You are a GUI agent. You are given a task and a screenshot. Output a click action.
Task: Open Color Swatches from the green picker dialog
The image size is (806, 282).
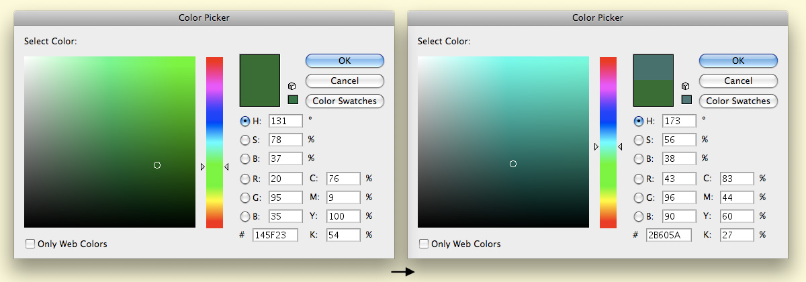click(x=345, y=101)
